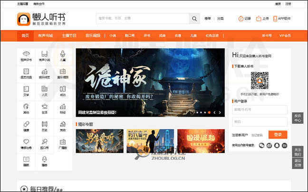Log in with Xiaomi icon
This screenshot has width=308, height=192.
click(284, 146)
